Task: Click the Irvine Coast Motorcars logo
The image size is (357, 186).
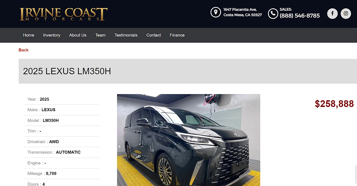Action: point(63,14)
